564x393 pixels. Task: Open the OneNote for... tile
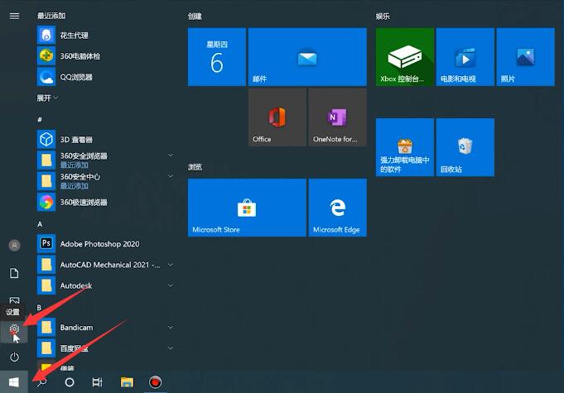338,117
